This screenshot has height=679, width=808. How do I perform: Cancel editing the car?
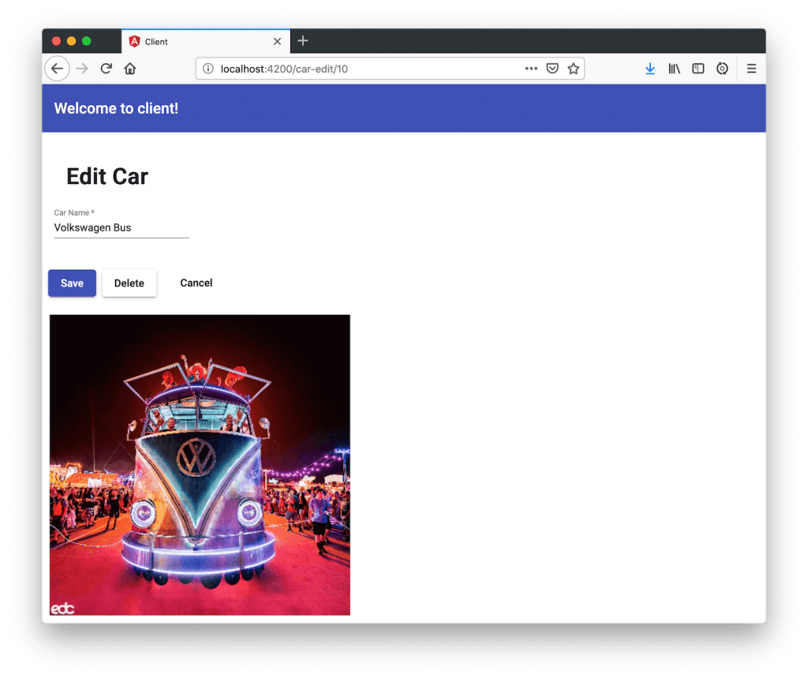coord(196,283)
